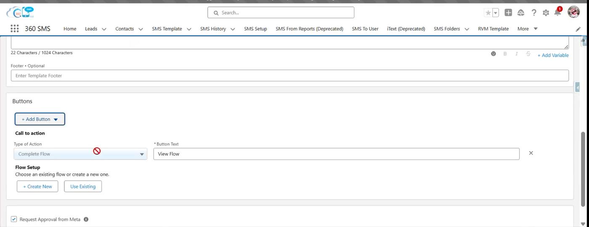Open the App Launcher grid icon
Viewport: 589px width, 227px height.
point(14,29)
